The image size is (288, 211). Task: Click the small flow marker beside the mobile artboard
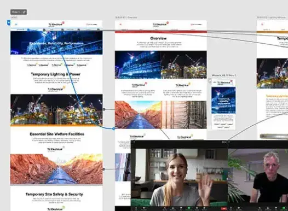[210, 81]
